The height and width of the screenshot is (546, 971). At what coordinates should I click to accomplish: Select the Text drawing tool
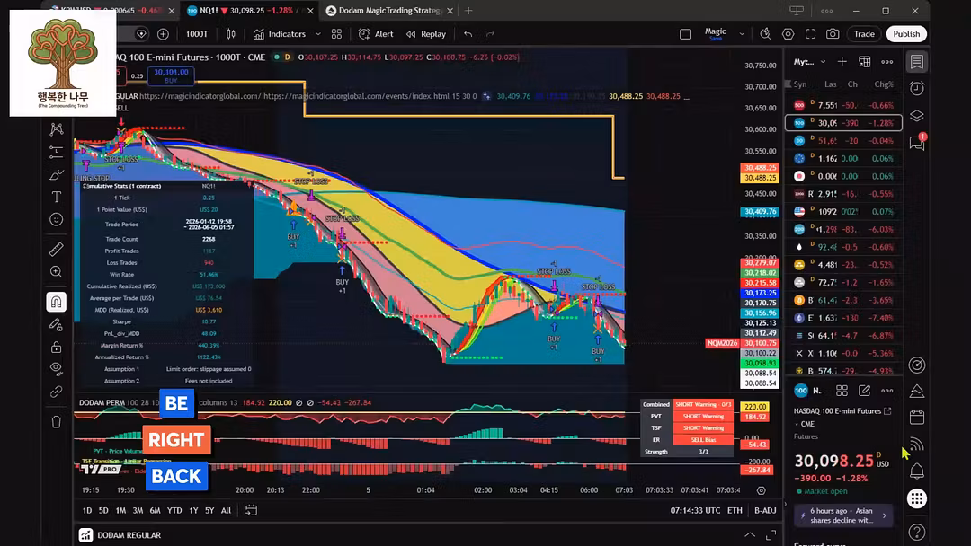57,197
